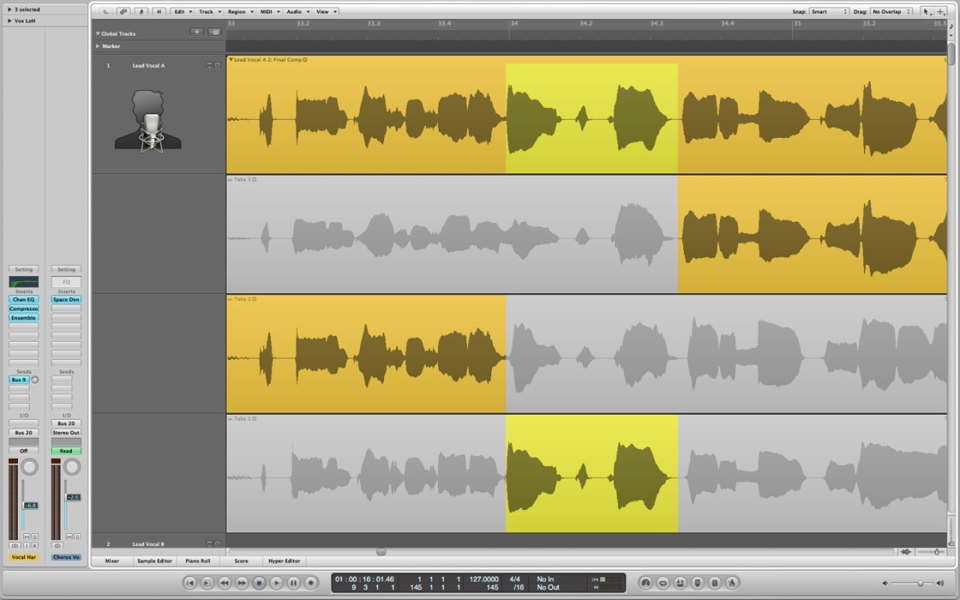
Task: Click the Stop button in the transport bar
Action: (259, 583)
